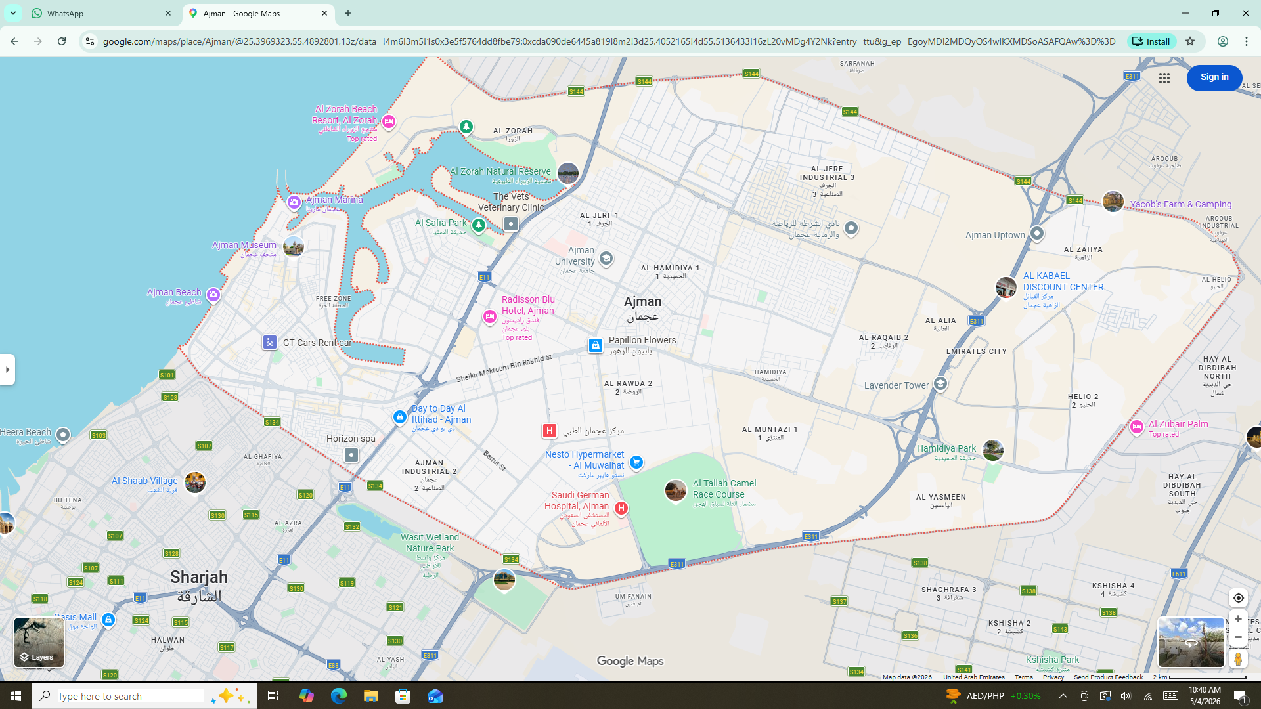Click The Vets Veterinary Clinic marker

tap(511, 224)
